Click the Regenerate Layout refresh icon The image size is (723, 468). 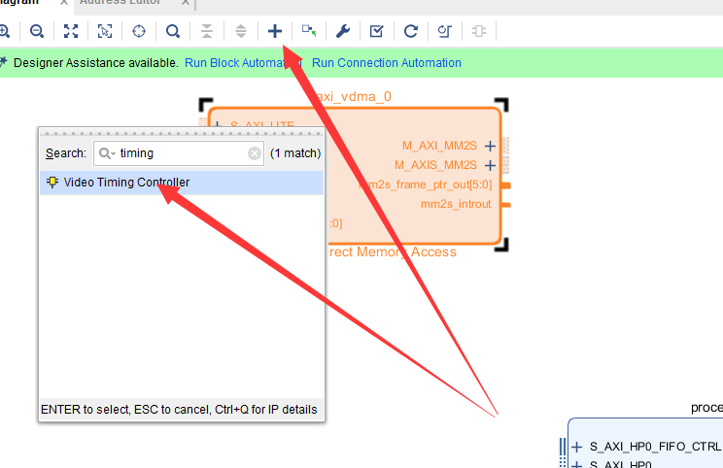pos(411,31)
